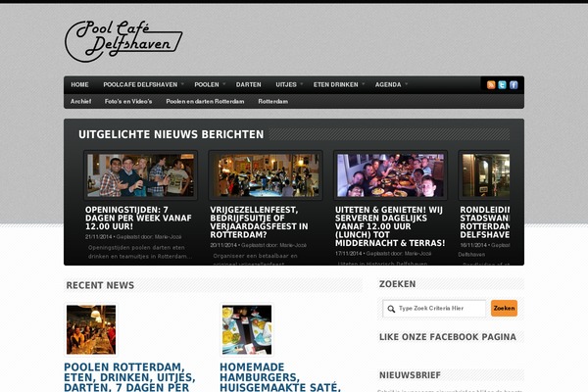
Task: Open the Facebook icon in navigation bar
Action: click(x=514, y=85)
